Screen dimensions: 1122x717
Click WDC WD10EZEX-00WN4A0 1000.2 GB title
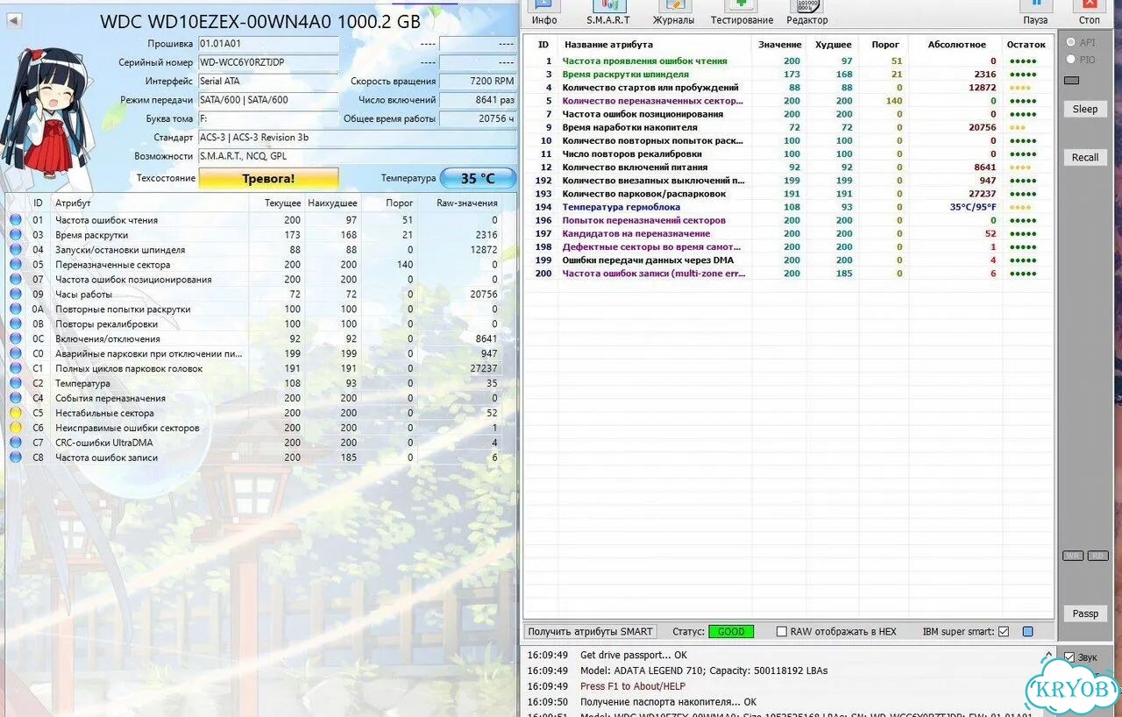click(260, 21)
